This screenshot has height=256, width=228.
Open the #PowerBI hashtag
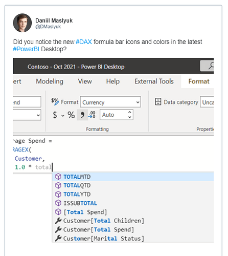click(x=26, y=49)
